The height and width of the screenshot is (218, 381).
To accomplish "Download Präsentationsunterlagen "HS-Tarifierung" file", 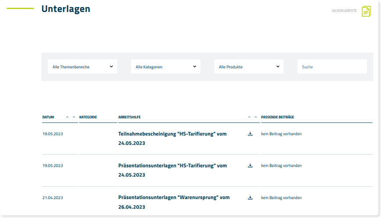I will coord(250,166).
